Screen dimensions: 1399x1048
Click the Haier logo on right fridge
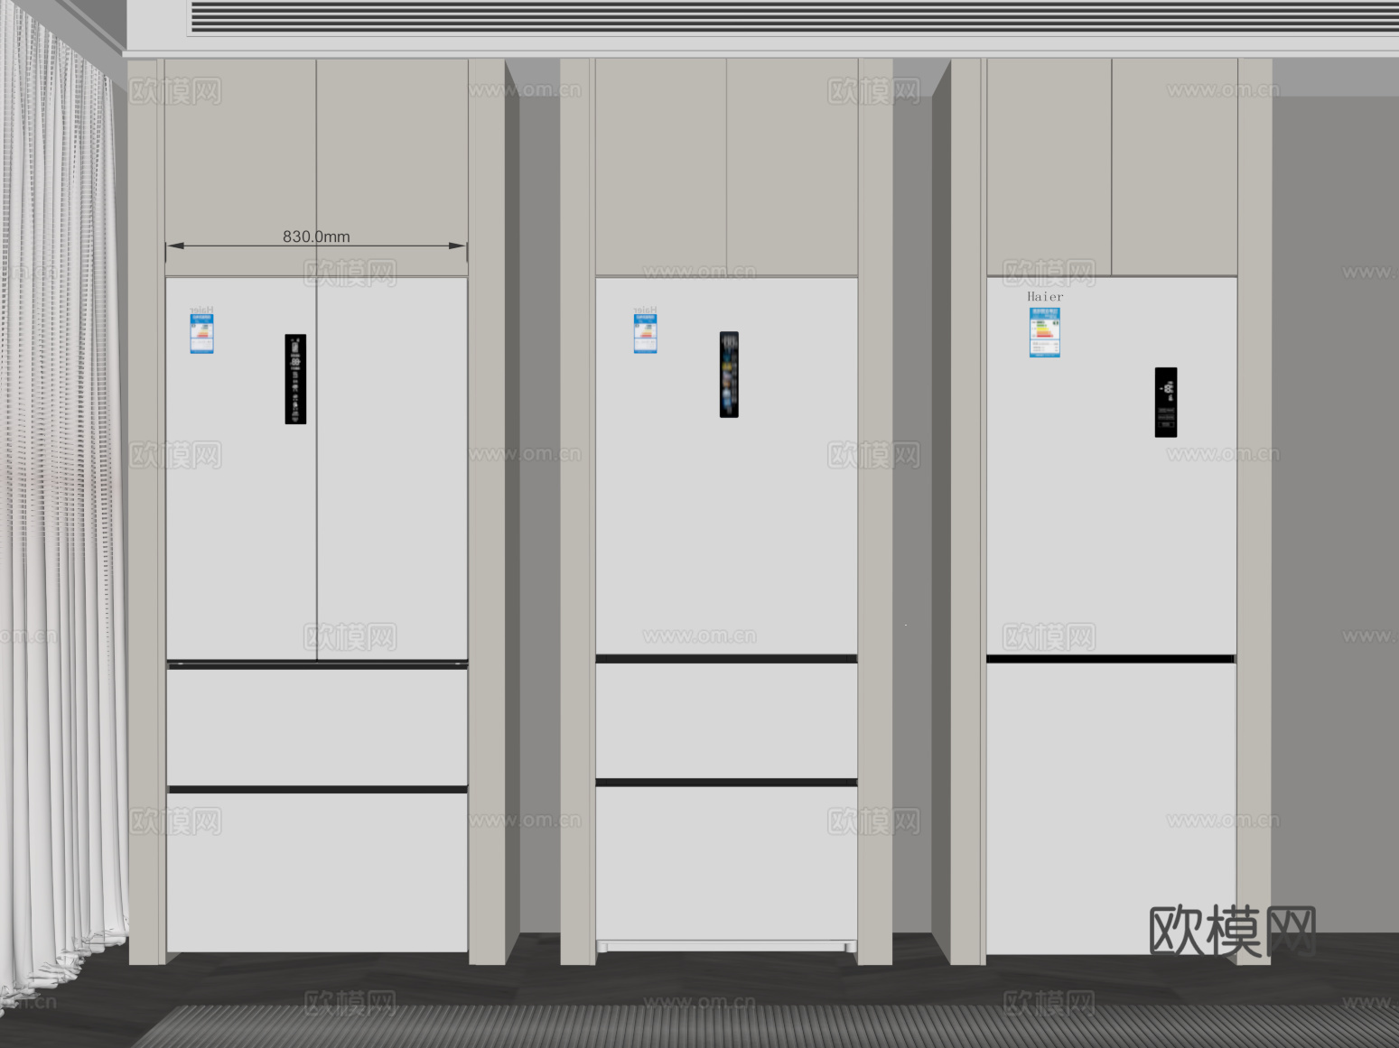pos(1045,296)
